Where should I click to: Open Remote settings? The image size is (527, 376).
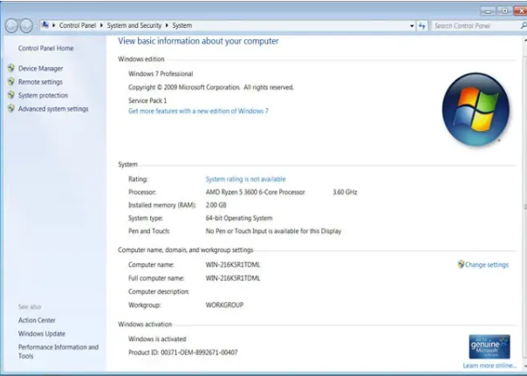tap(40, 82)
